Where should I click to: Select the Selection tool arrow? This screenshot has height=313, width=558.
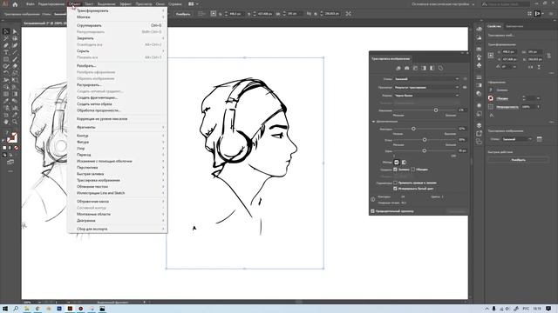tap(6, 31)
